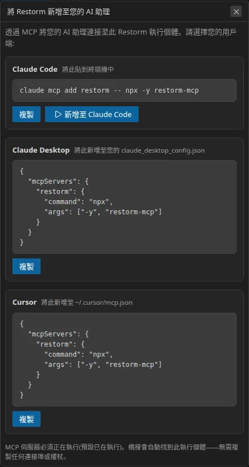Viewport: 249px width, 467px height.
Task: Click the "command": "npx" line in Cursor block
Action: 79,354
